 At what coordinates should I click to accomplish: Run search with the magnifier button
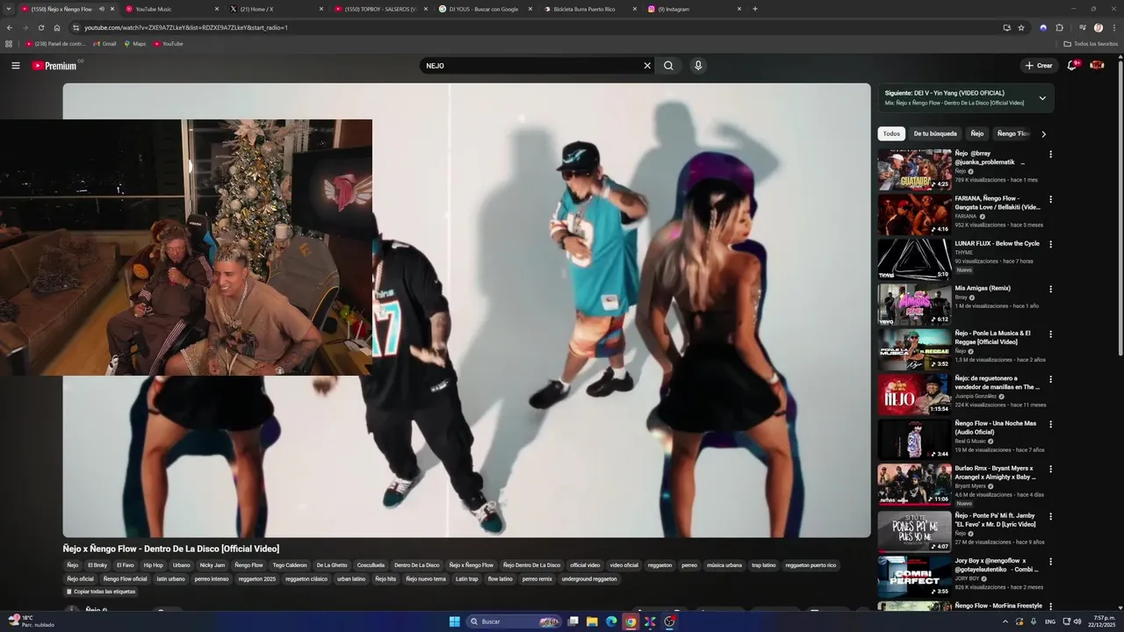[x=668, y=66]
